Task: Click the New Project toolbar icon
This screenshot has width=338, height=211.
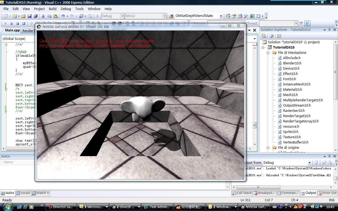Action: (x=5, y=16)
